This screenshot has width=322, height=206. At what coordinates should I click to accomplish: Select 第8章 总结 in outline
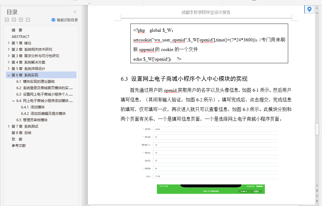pyautogui.click(x=21, y=133)
